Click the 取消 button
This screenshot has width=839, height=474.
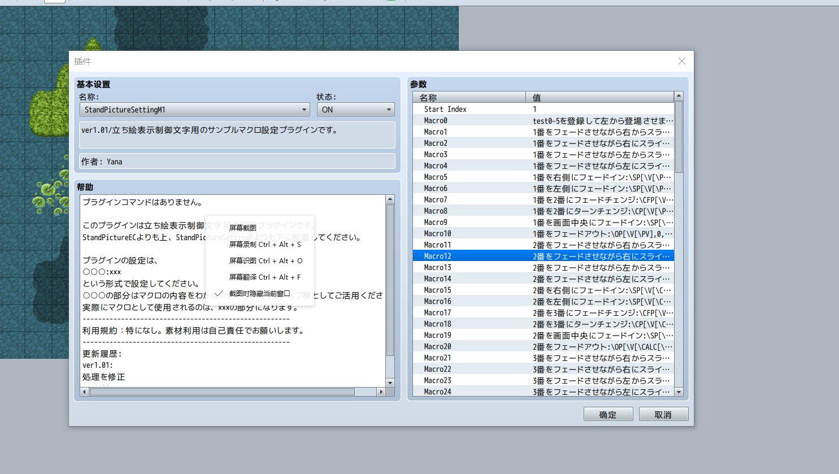click(x=663, y=414)
